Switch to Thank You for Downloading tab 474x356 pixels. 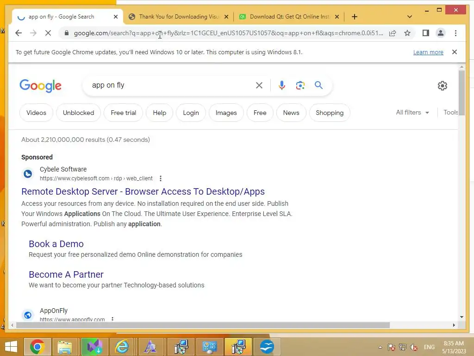[178, 17]
